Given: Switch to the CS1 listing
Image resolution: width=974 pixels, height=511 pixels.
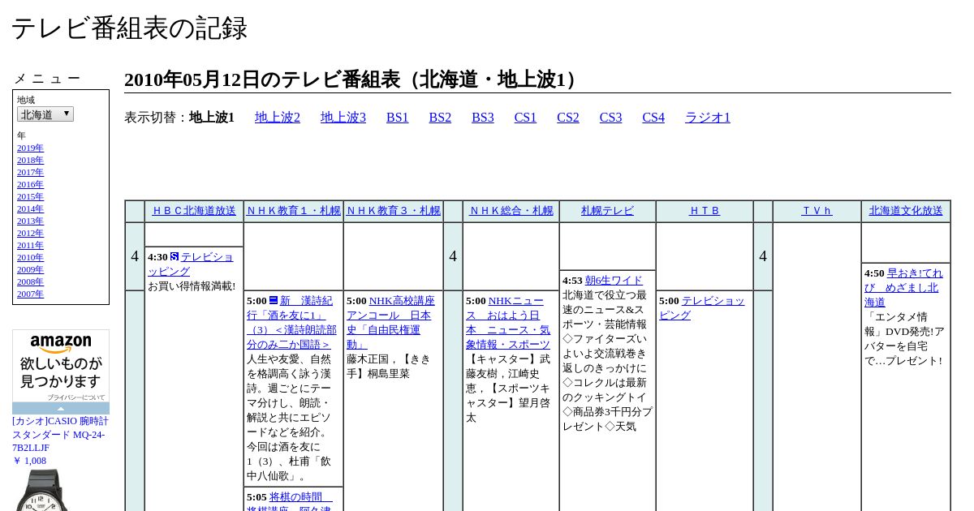Looking at the screenshot, I should [x=525, y=118].
